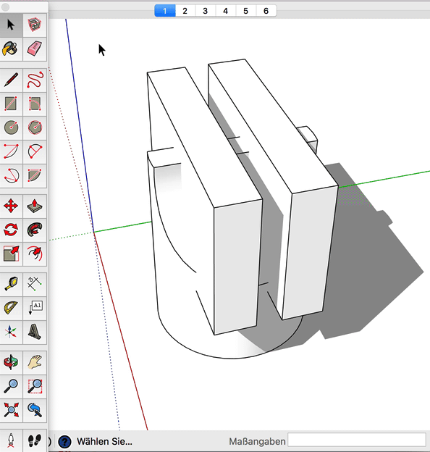Activate the Orbit tool
This screenshot has height=452, width=430.
(x=11, y=362)
